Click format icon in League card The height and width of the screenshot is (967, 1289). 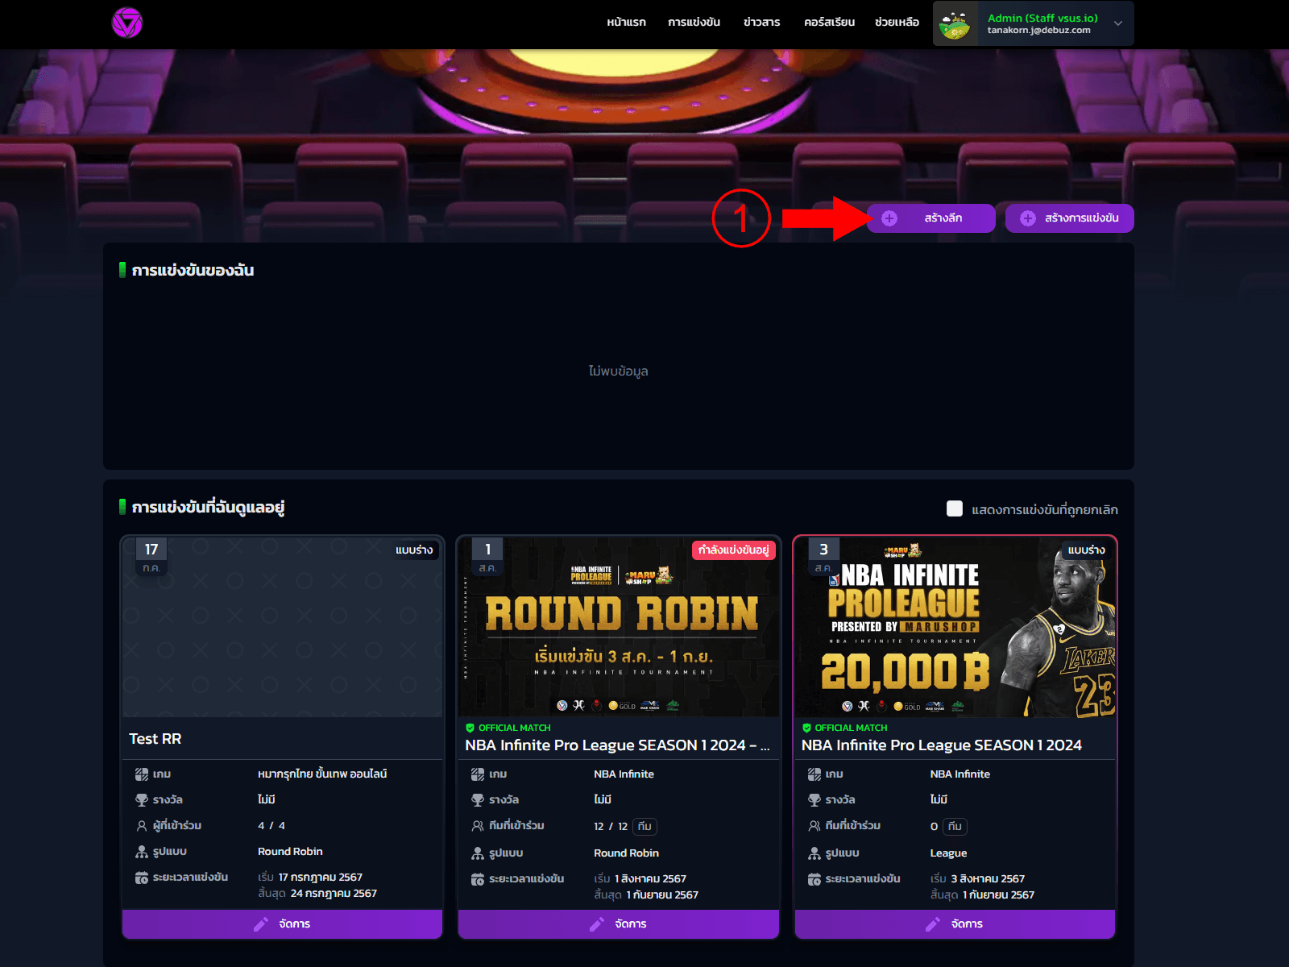(814, 853)
